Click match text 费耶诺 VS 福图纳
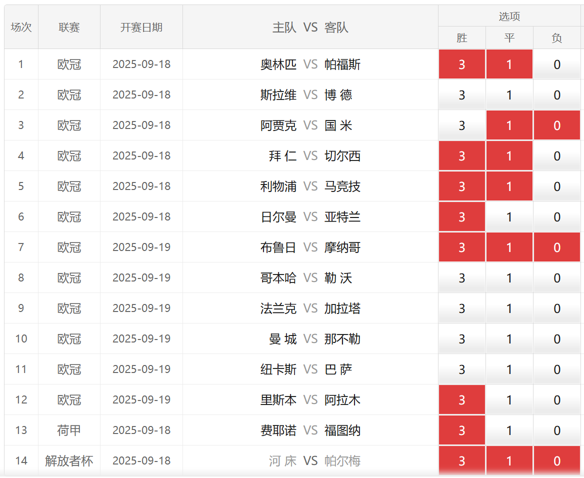584x478 pixels. coord(310,430)
